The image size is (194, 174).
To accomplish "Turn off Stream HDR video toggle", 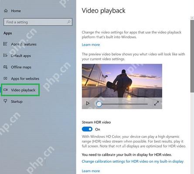I will coord(87,129).
